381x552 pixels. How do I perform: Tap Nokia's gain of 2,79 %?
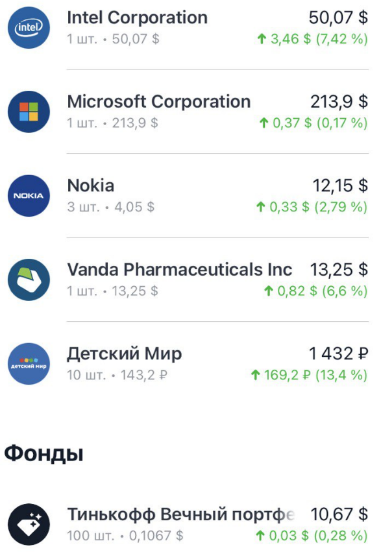[342, 206]
